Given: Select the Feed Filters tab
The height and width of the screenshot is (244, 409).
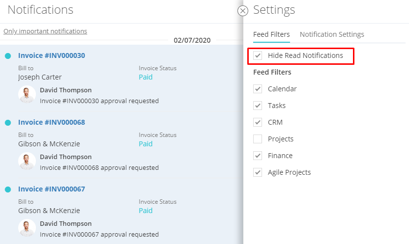Looking at the screenshot, I should click(271, 34).
